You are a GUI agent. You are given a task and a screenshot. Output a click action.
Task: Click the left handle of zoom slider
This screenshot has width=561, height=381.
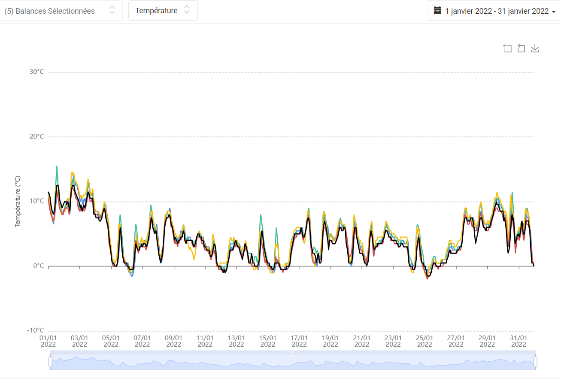point(50,362)
